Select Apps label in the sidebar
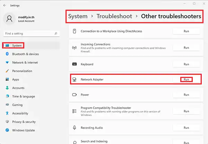The height and width of the screenshot is (144, 208). pos(16,80)
